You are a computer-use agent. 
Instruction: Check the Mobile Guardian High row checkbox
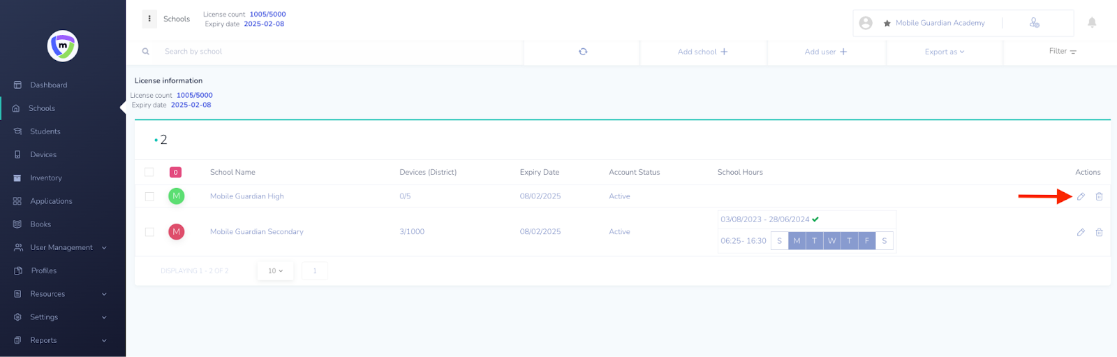coord(149,196)
